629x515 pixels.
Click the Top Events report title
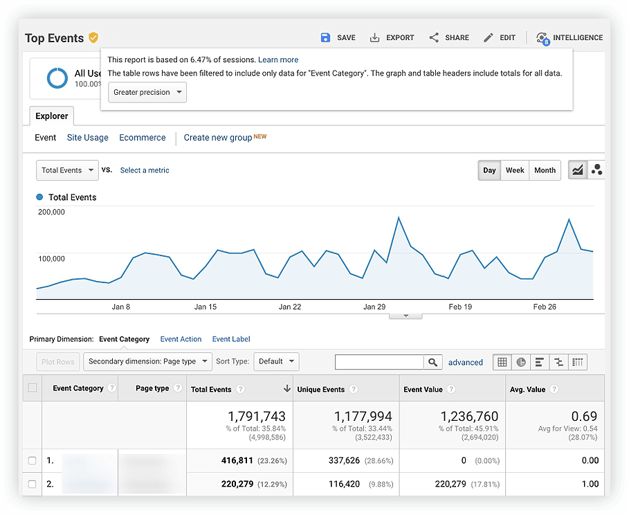54,38
